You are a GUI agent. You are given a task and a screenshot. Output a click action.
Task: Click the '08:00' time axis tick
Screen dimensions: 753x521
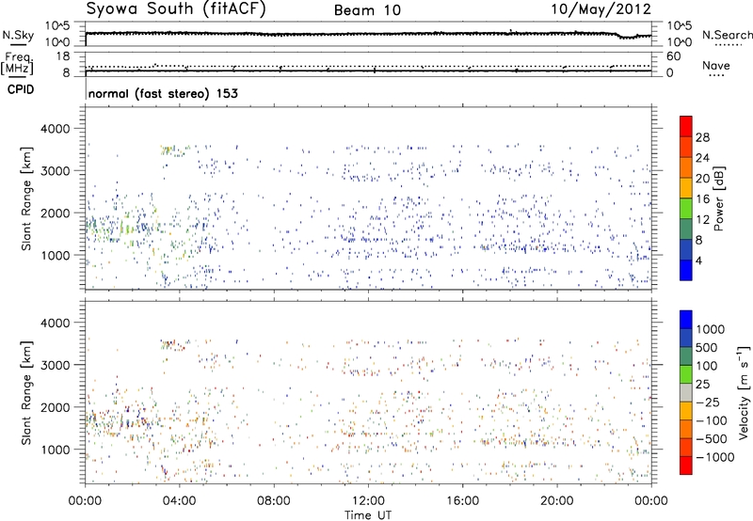coord(274,501)
